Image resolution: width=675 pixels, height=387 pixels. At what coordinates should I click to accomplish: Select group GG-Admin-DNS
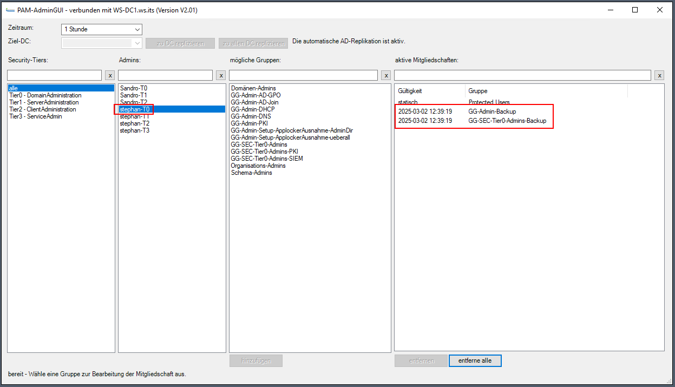click(310, 116)
